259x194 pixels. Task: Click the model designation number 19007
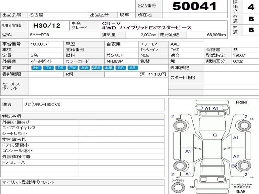(x=239, y=55)
